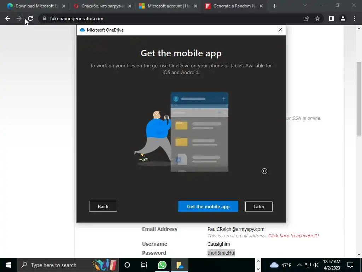Close the Спасибо tab

pos(130,6)
